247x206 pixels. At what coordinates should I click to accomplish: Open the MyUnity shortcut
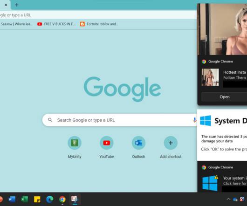[75, 147]
